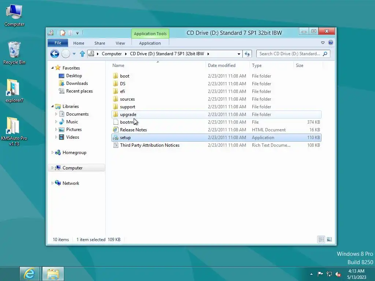Viewport: 375px width, 281px height.
Task: Open the Share ribbon tab
Action: tap(100, 43)
